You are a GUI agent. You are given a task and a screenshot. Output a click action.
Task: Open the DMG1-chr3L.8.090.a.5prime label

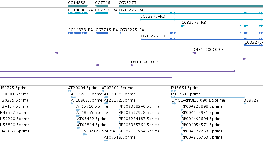(198, 100)
